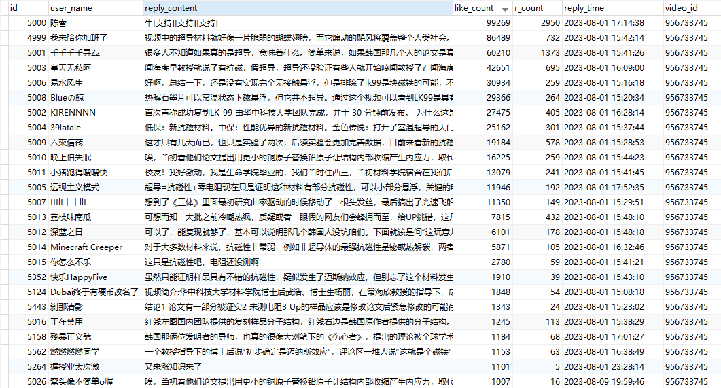Click user_name 易水风生

tap(67, 83)
